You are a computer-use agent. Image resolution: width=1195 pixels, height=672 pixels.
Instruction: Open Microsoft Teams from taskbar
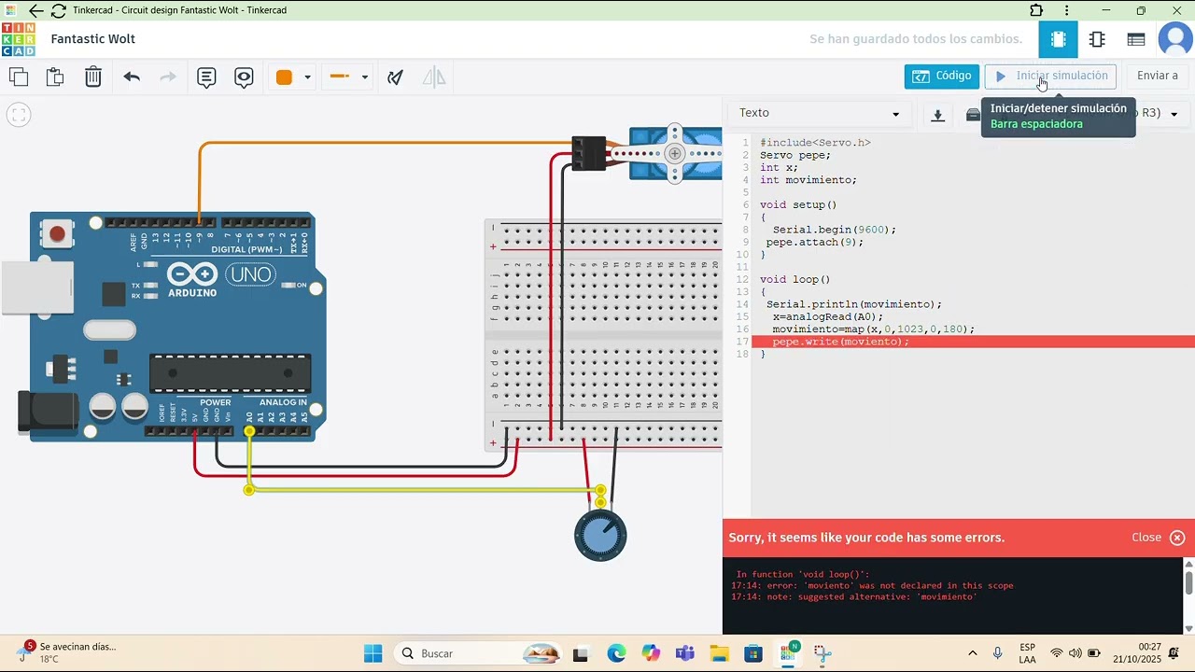tap(684, 653)
